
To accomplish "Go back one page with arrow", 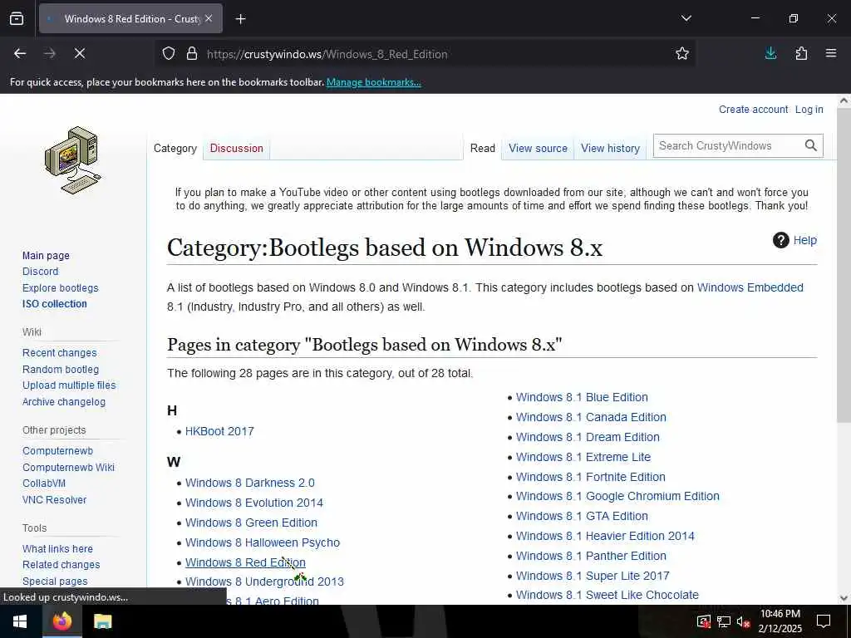I will [x=20, y=53].
